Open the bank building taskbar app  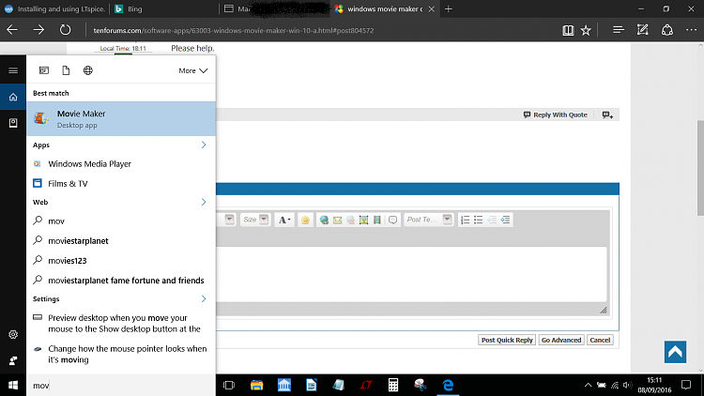coord(284,386)
